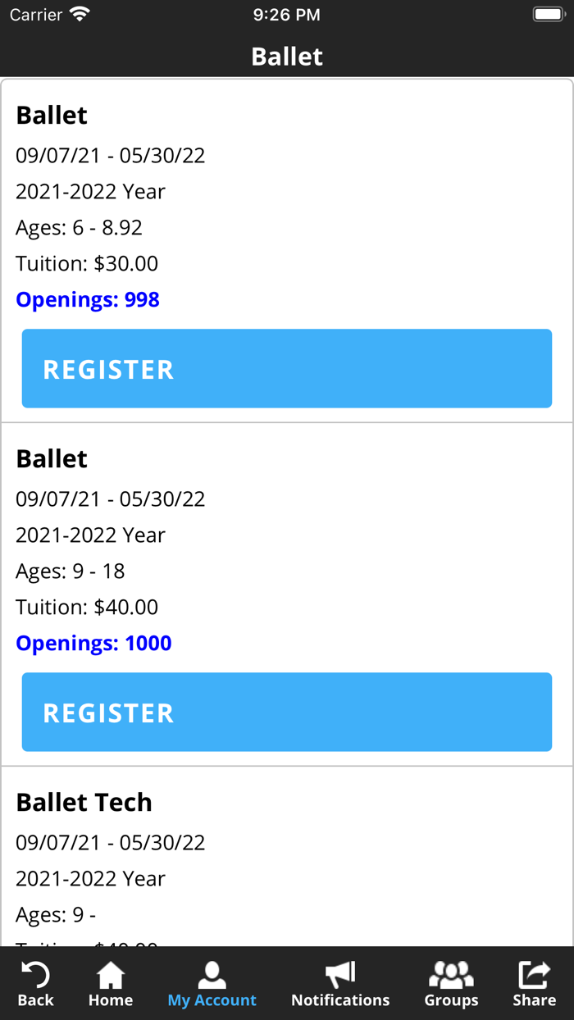
Task: Tap the 9:26 PM clock display
Action: pos(287,13)
